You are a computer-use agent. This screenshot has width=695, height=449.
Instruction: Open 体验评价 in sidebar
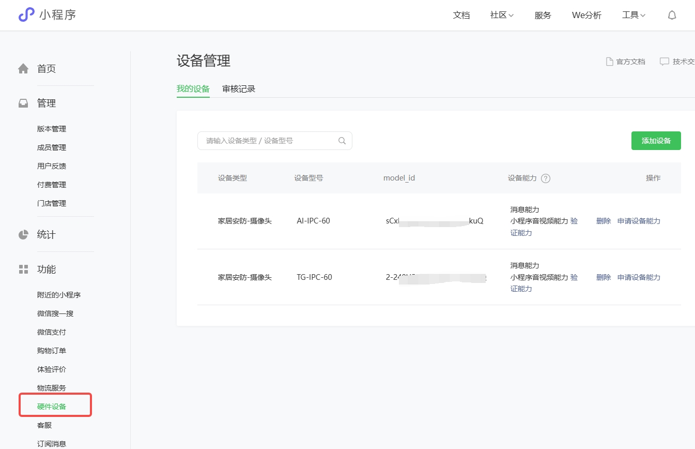(52, 369)
